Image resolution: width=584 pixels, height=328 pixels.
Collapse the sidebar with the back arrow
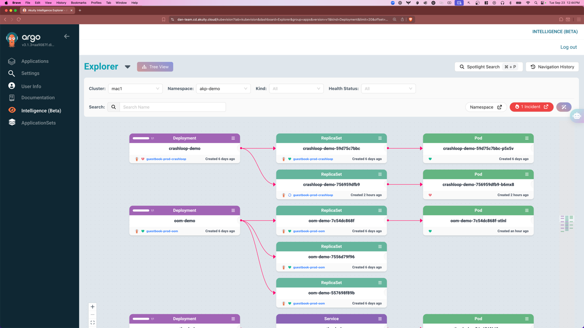point(67,36)
